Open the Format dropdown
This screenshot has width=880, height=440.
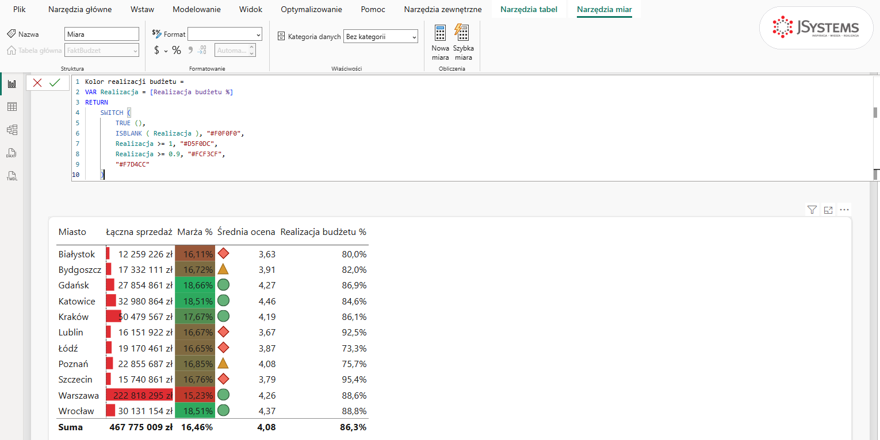pos(225,34)
